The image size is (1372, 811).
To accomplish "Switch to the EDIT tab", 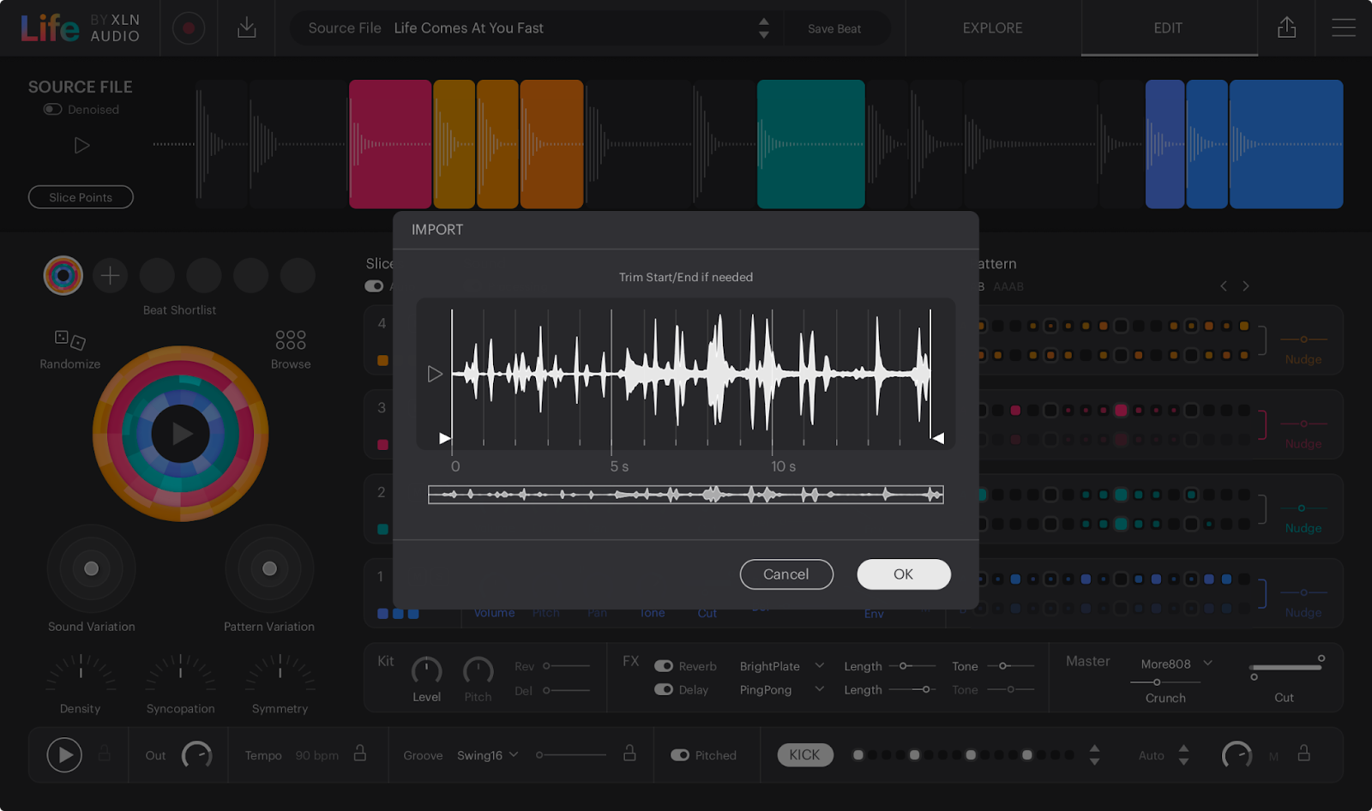I will [x=1168, y=28].
